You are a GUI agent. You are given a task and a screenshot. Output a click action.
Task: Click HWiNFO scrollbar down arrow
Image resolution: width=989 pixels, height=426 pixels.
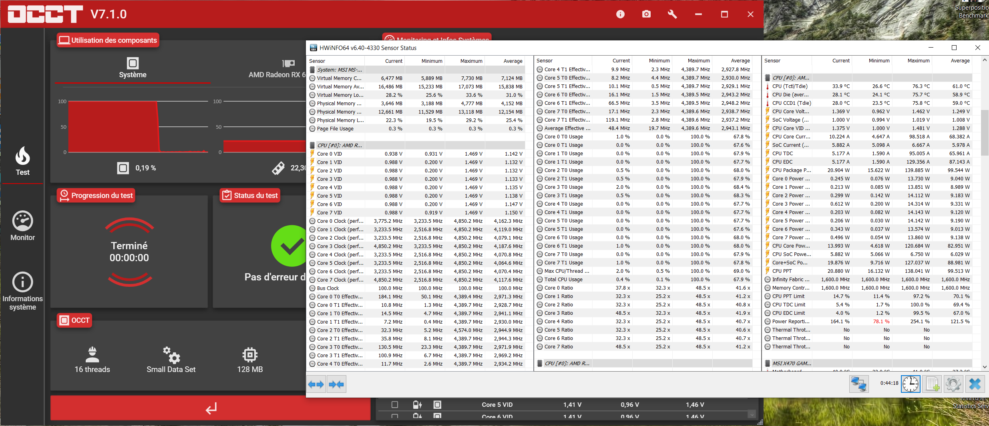click(985, 367)
